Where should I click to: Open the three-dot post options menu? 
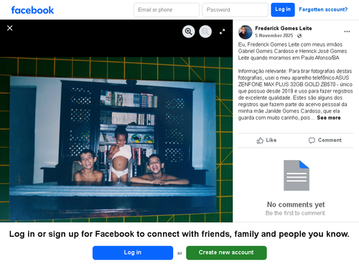pos(347,32)
